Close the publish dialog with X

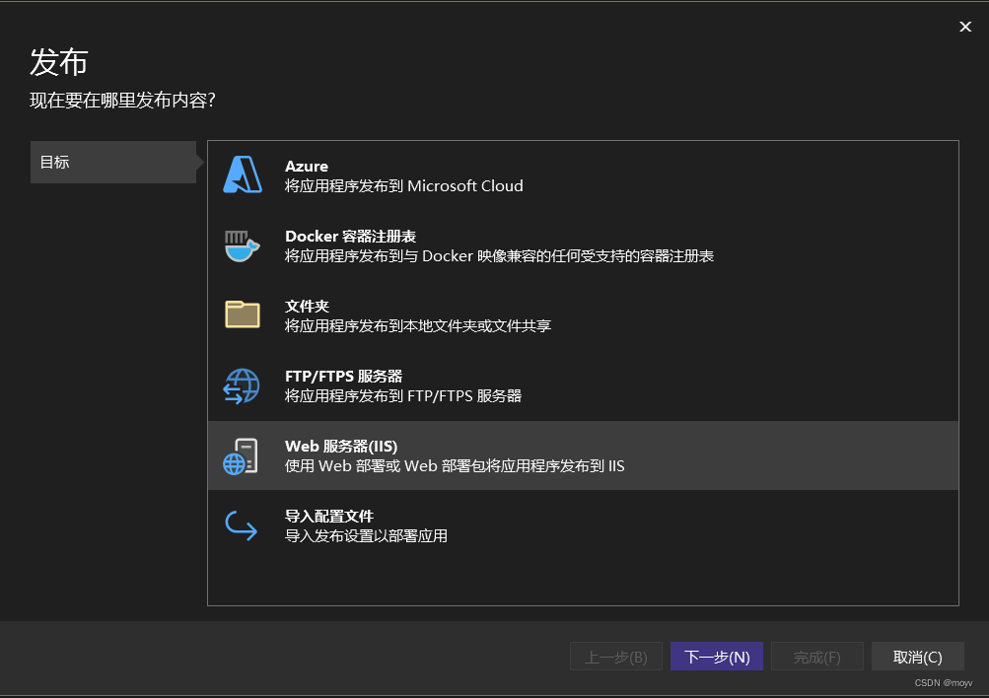965,27
